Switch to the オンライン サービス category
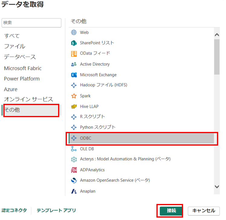The height and width of the screenshot is (220, 226). (x=28, y=99)
